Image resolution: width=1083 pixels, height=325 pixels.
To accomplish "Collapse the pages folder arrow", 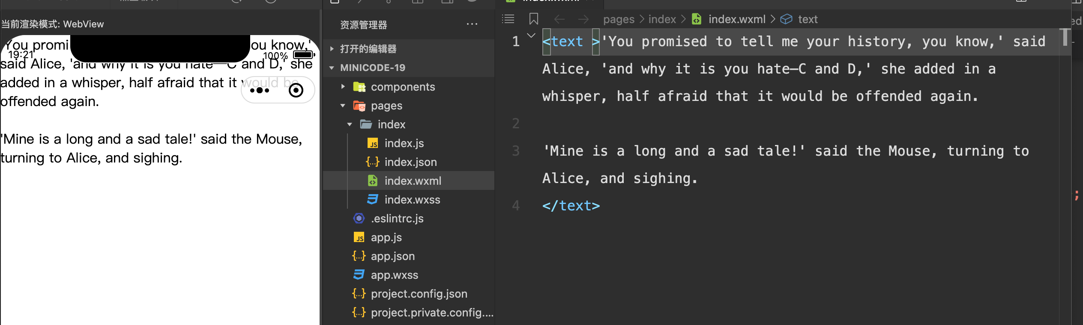I will [x=343, y=106].
